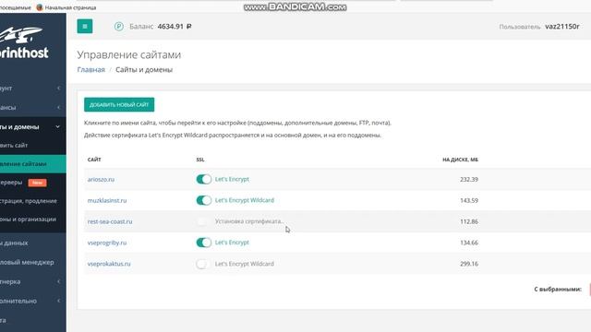Screen dimensions: 591x332
Task: Click the Сайты и домены breadcrumb text
Action: (x=144, y=70)
